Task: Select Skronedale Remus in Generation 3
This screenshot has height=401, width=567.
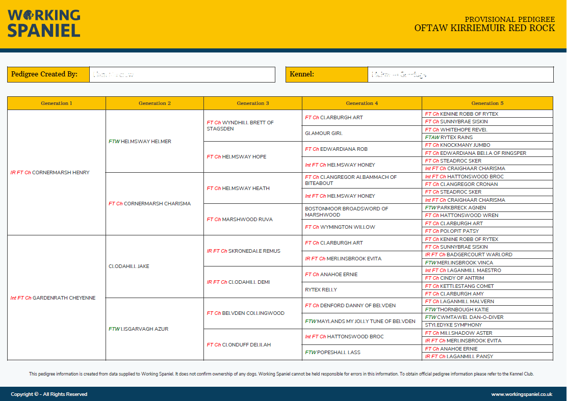Action: click(243, 251)
